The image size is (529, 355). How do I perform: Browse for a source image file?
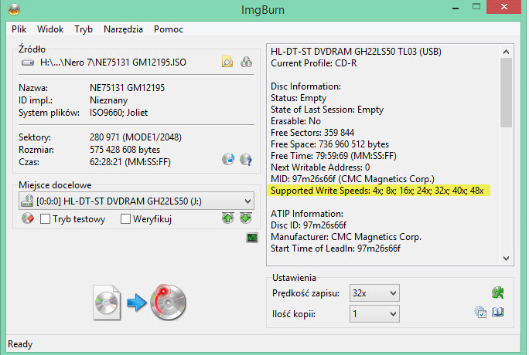pos(227,62)
